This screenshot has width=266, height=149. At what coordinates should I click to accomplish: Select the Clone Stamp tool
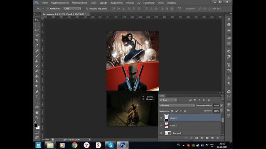click(x=37, y=61)
